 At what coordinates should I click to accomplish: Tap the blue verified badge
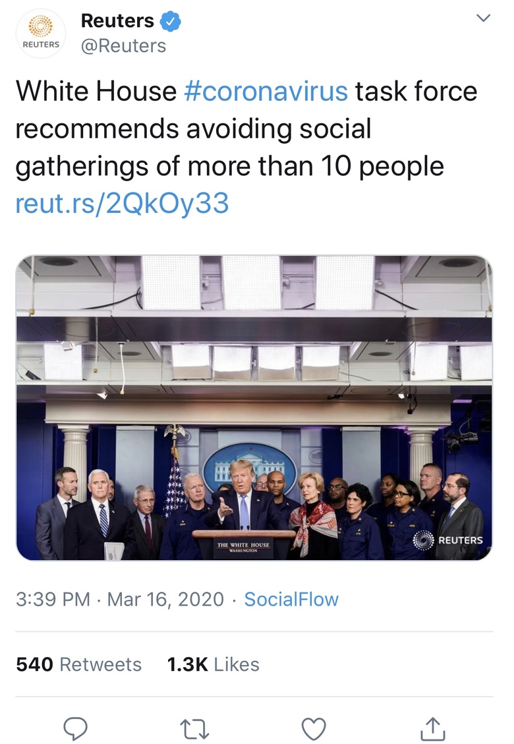(x=171, y=21)
